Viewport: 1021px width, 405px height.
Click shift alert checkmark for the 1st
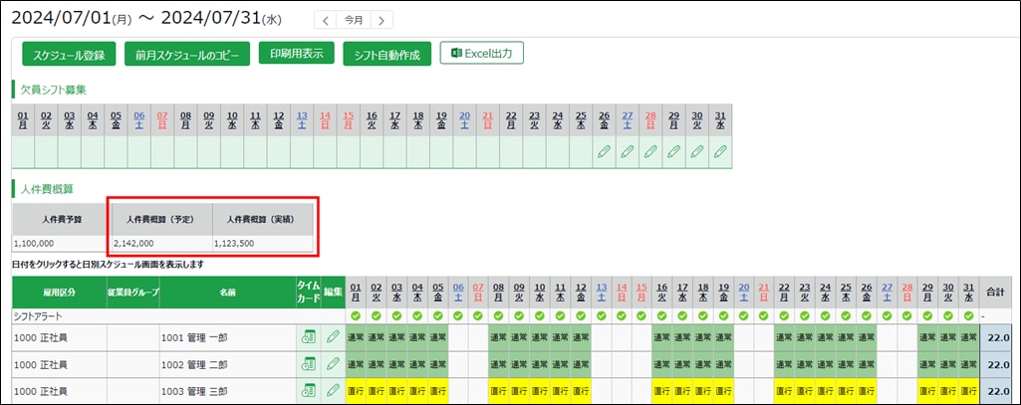point(356,316)
